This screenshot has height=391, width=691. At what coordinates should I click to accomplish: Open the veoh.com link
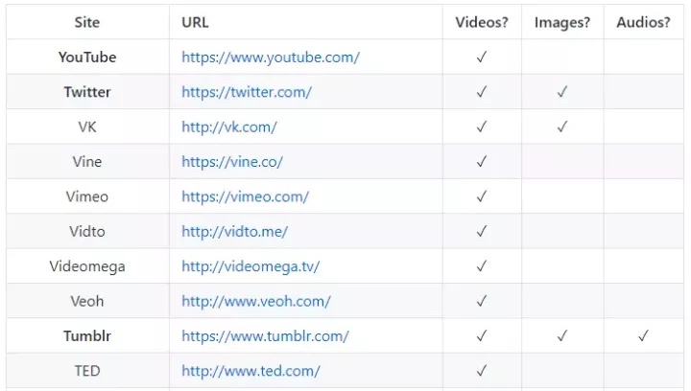pos(256,301)
